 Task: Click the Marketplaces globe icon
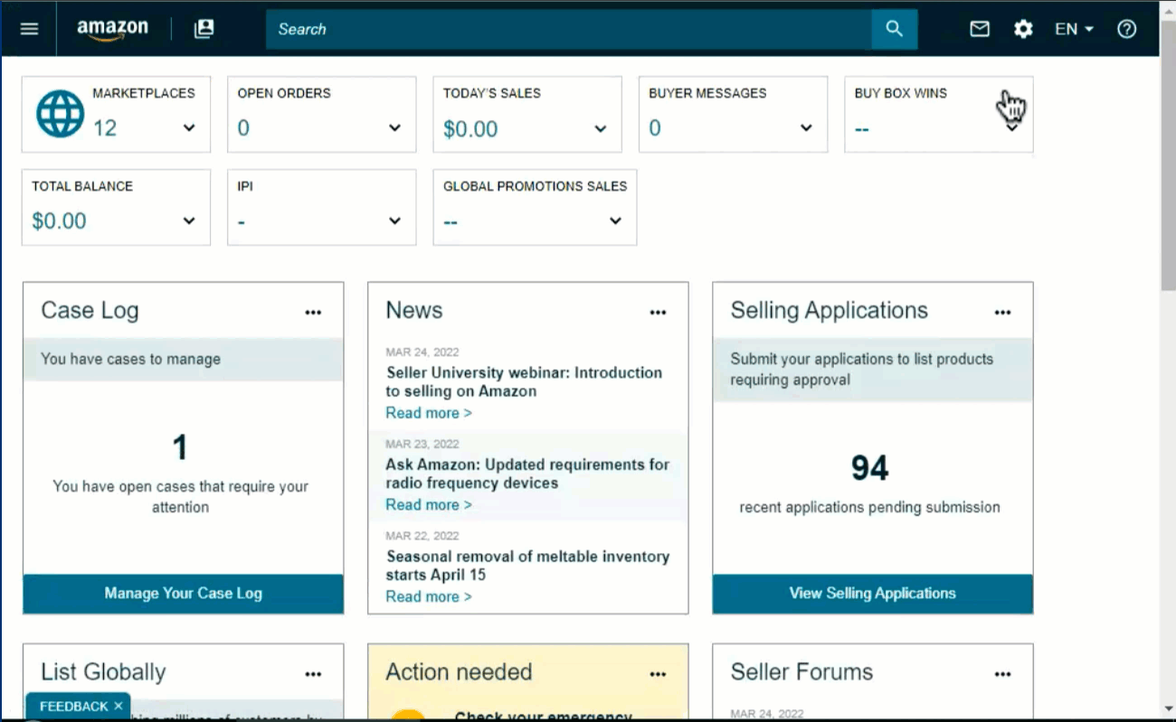pyautogui.click(x=60, y=115)
